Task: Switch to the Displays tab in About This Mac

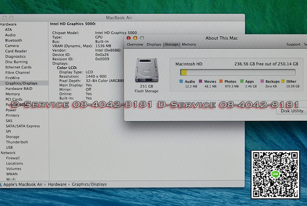Action: 154,44
